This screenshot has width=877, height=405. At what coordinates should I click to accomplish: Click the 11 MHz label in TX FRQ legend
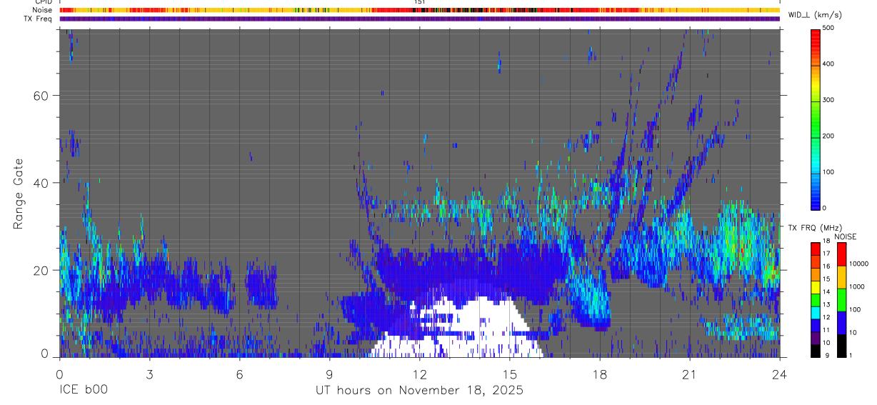[x=827, y=330]
